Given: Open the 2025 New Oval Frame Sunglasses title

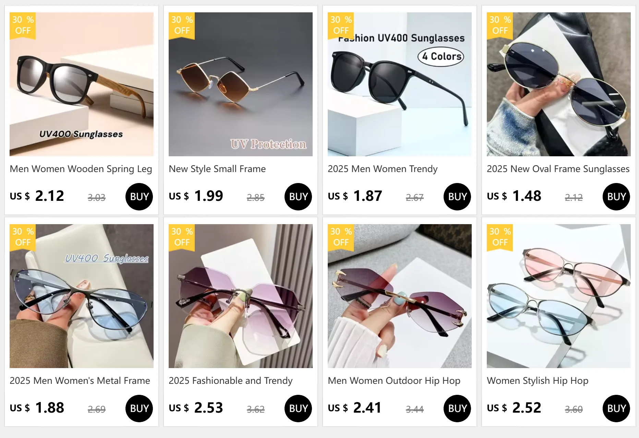Looking at the screenshot, I should coord(558,169).
